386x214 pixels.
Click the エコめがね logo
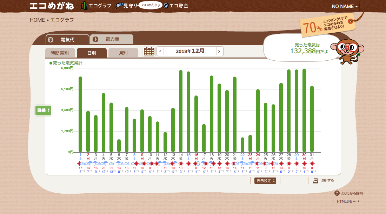click(52, 6)
